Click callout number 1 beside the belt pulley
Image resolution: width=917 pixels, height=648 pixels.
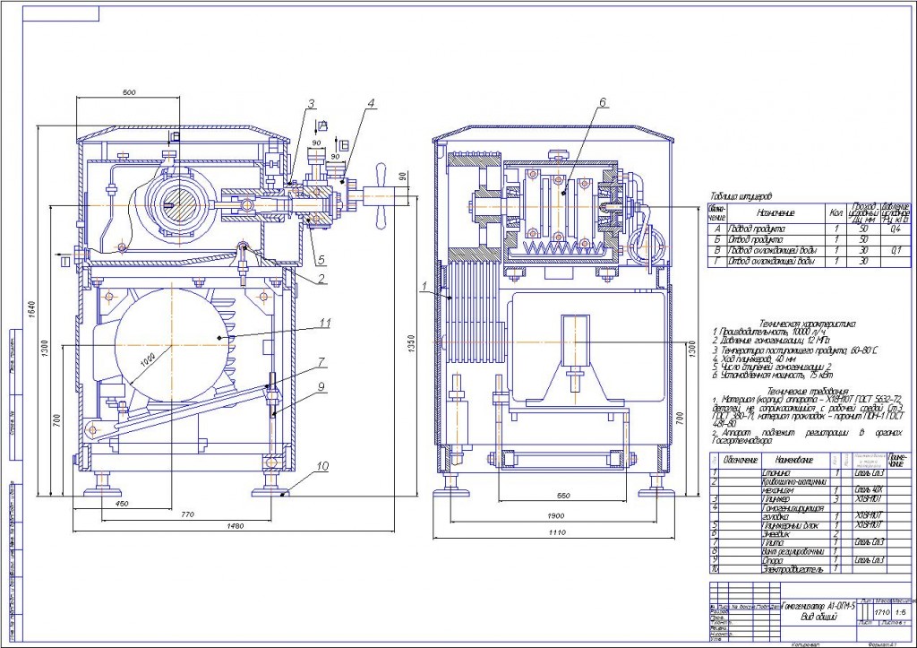tap(425, 286)
